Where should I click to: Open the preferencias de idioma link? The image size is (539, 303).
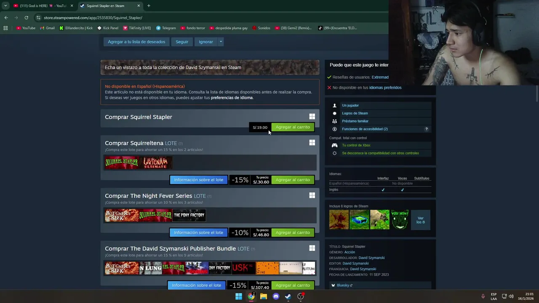pyautogui.click(x=232, y=98)
